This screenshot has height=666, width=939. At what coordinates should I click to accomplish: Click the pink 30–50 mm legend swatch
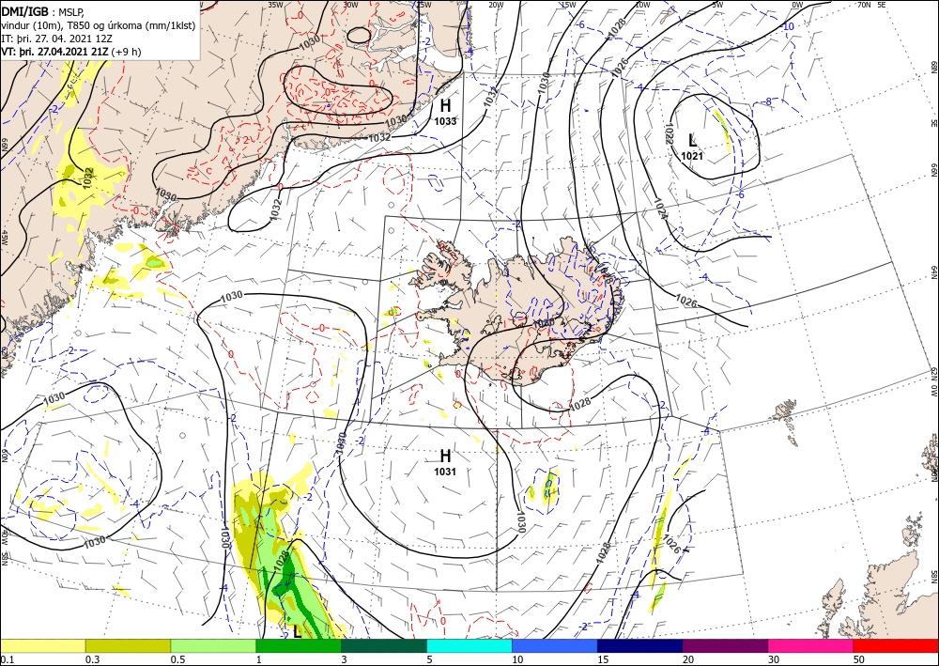click(811, 645)
